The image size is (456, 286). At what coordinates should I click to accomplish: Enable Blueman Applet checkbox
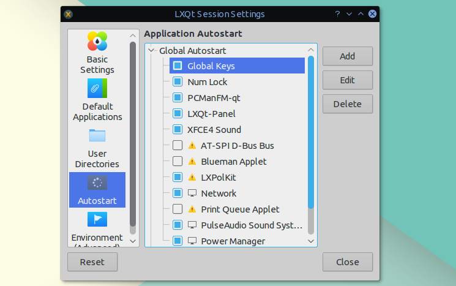(178, 161)
